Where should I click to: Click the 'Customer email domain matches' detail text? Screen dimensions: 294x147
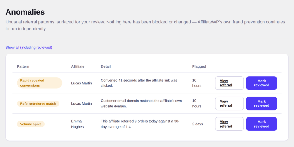(x=141, y=103)
